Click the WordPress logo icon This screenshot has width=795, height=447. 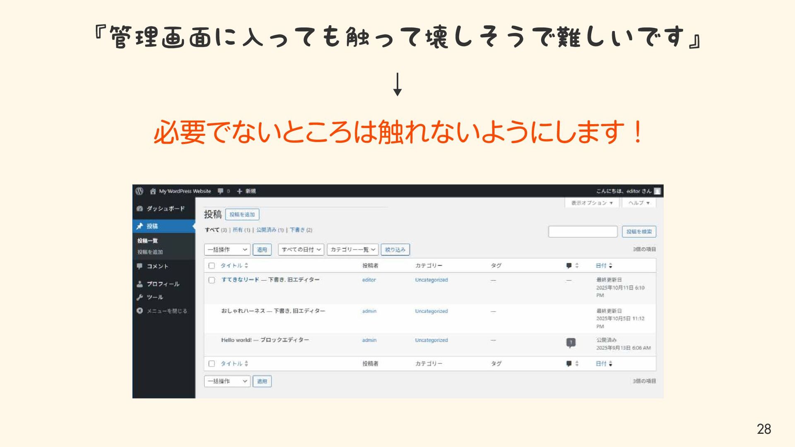click(x=140, y=191)
